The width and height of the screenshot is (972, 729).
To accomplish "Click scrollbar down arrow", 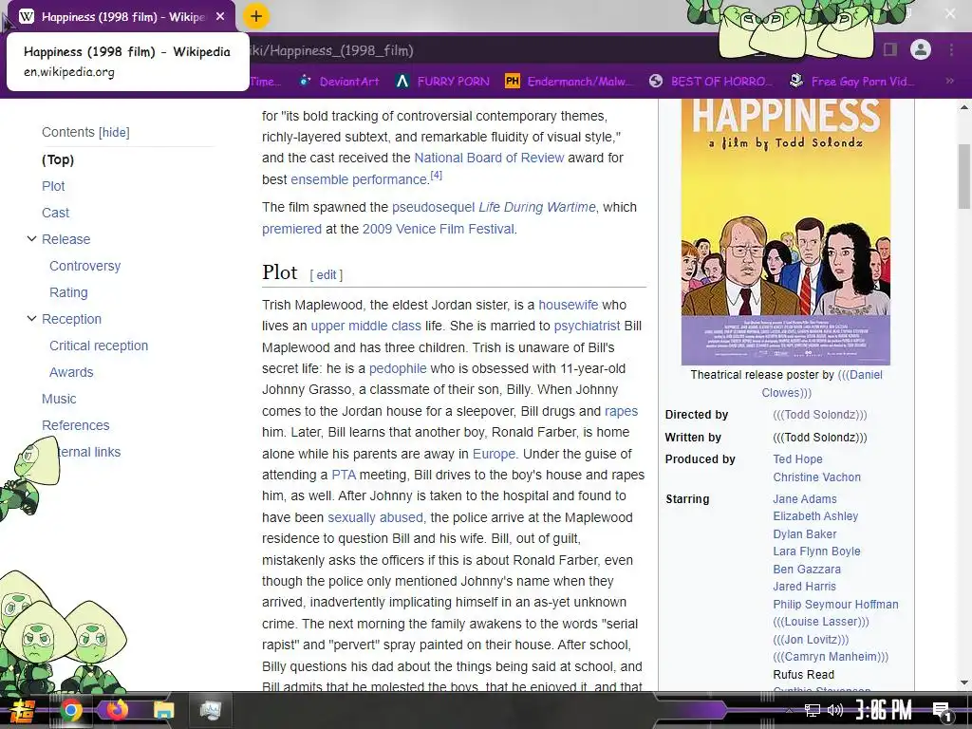I will click(964, 683).
